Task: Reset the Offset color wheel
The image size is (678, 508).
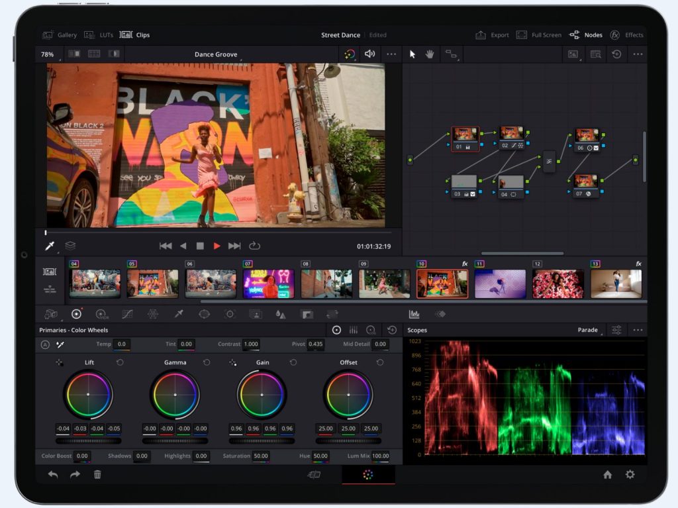Action: tap(380, 362)
